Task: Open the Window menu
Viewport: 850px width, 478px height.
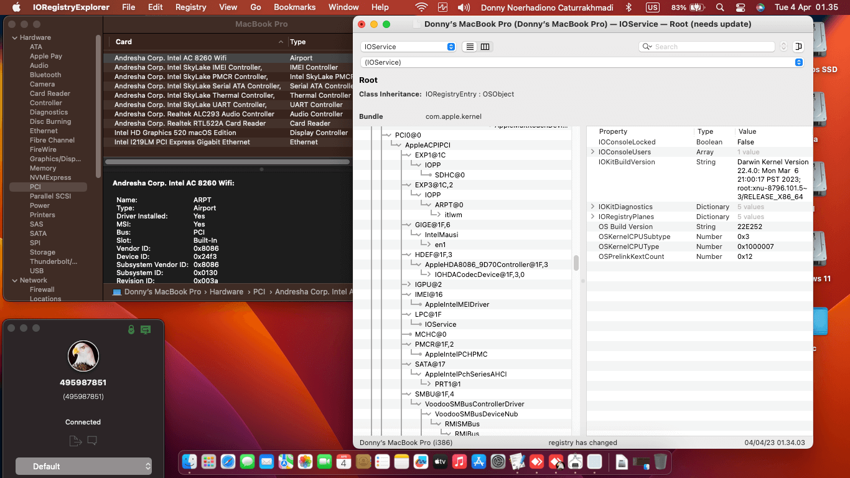Action: pyautogui.click(x=343, y=7)
